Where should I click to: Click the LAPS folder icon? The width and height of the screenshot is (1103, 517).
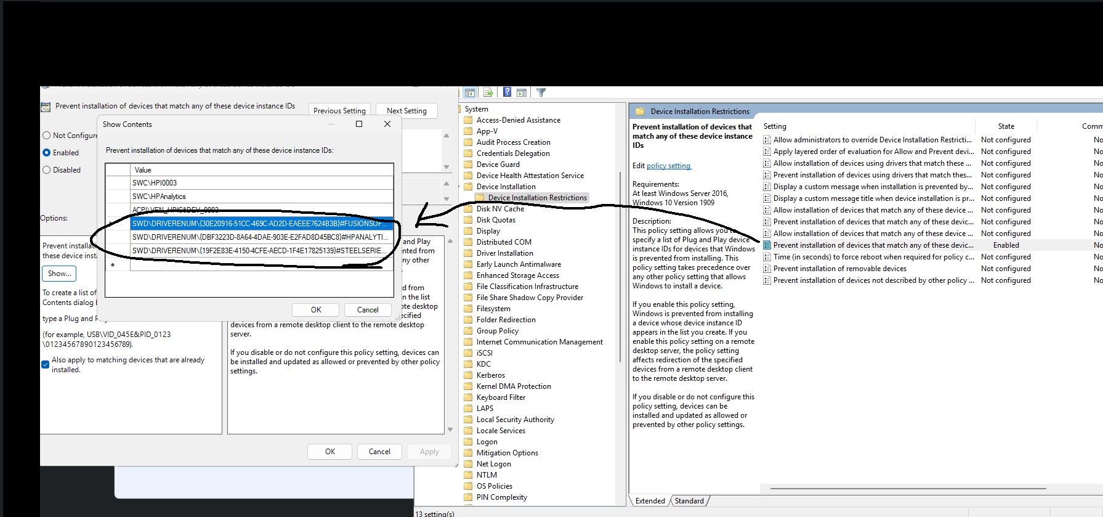[x=468, y=409]
